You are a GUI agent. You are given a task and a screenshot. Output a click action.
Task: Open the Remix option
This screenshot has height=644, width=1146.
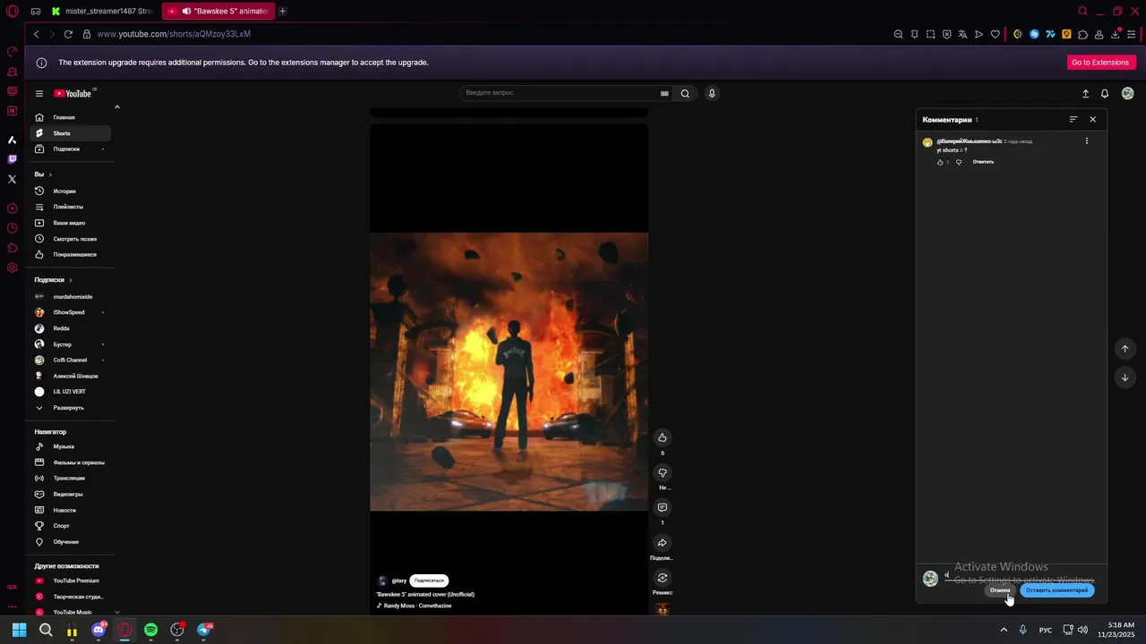[x=663, y=578]
